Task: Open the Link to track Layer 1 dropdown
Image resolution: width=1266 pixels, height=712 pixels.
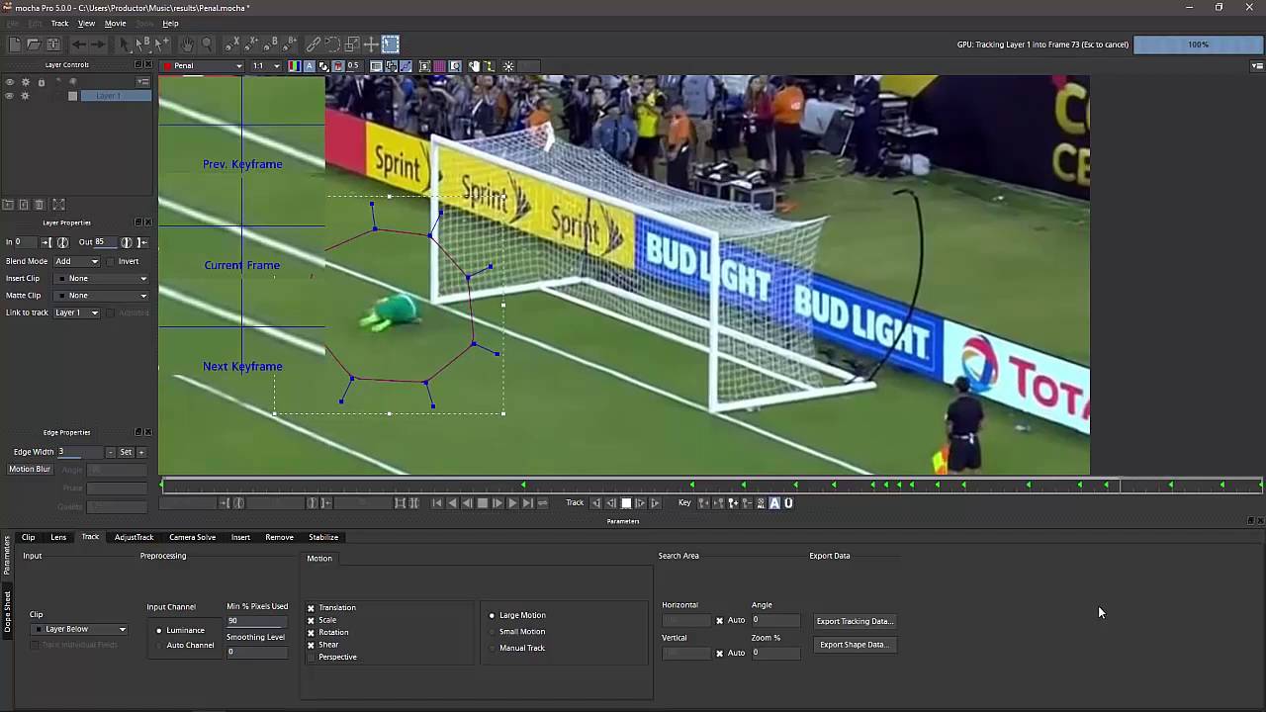Action: [x=76, y=312]
